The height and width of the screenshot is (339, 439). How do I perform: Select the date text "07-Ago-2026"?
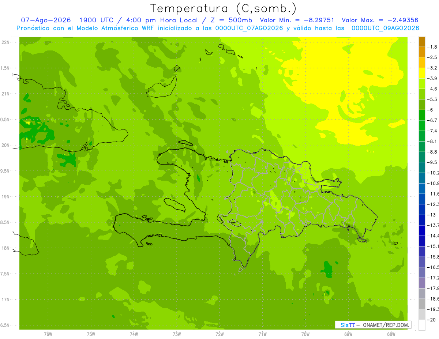pos(46,20)
